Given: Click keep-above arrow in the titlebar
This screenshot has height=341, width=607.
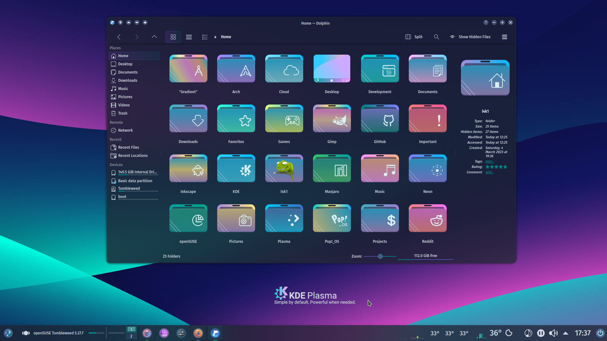Looking at the screenshot, I should tap(129, 22).
